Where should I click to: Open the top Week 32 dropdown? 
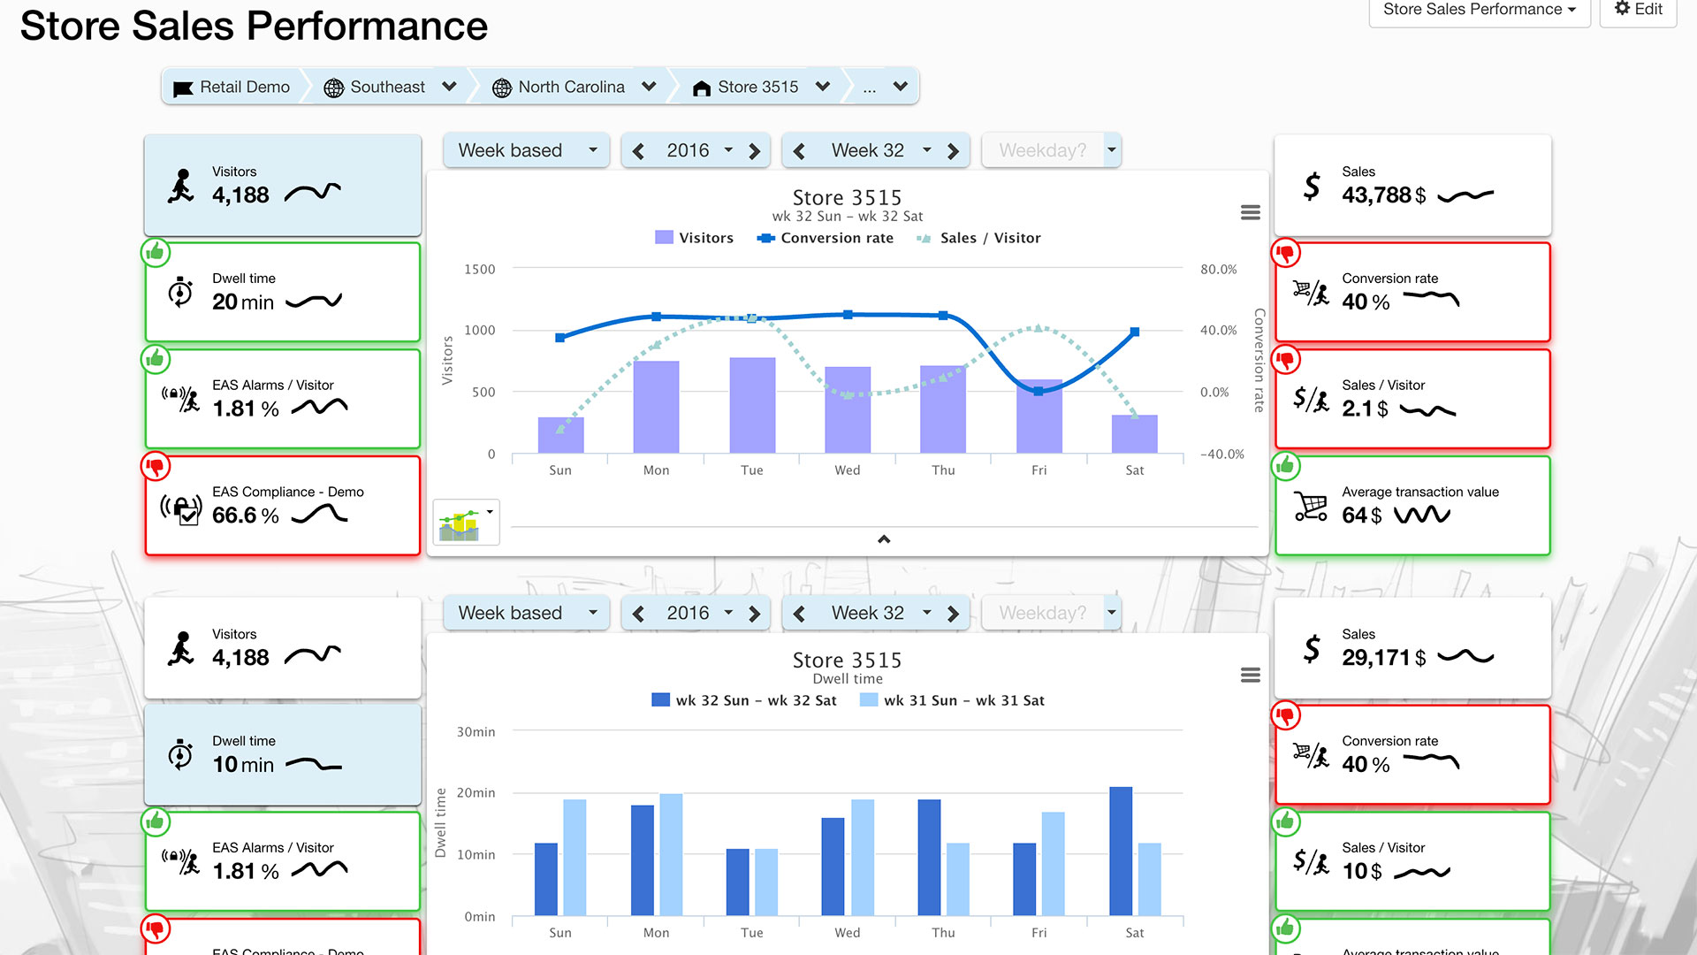tap(880, 150)
